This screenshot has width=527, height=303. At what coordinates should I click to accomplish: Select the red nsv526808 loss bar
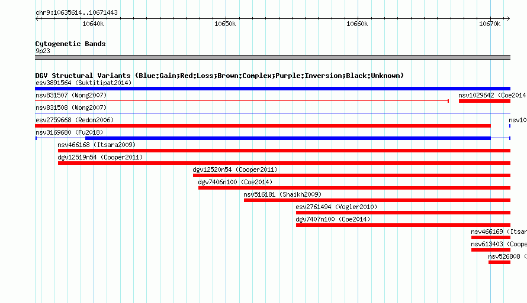pos(499,262)
